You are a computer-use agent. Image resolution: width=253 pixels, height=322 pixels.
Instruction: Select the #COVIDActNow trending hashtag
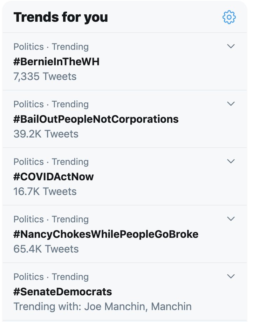coord(54,176)
